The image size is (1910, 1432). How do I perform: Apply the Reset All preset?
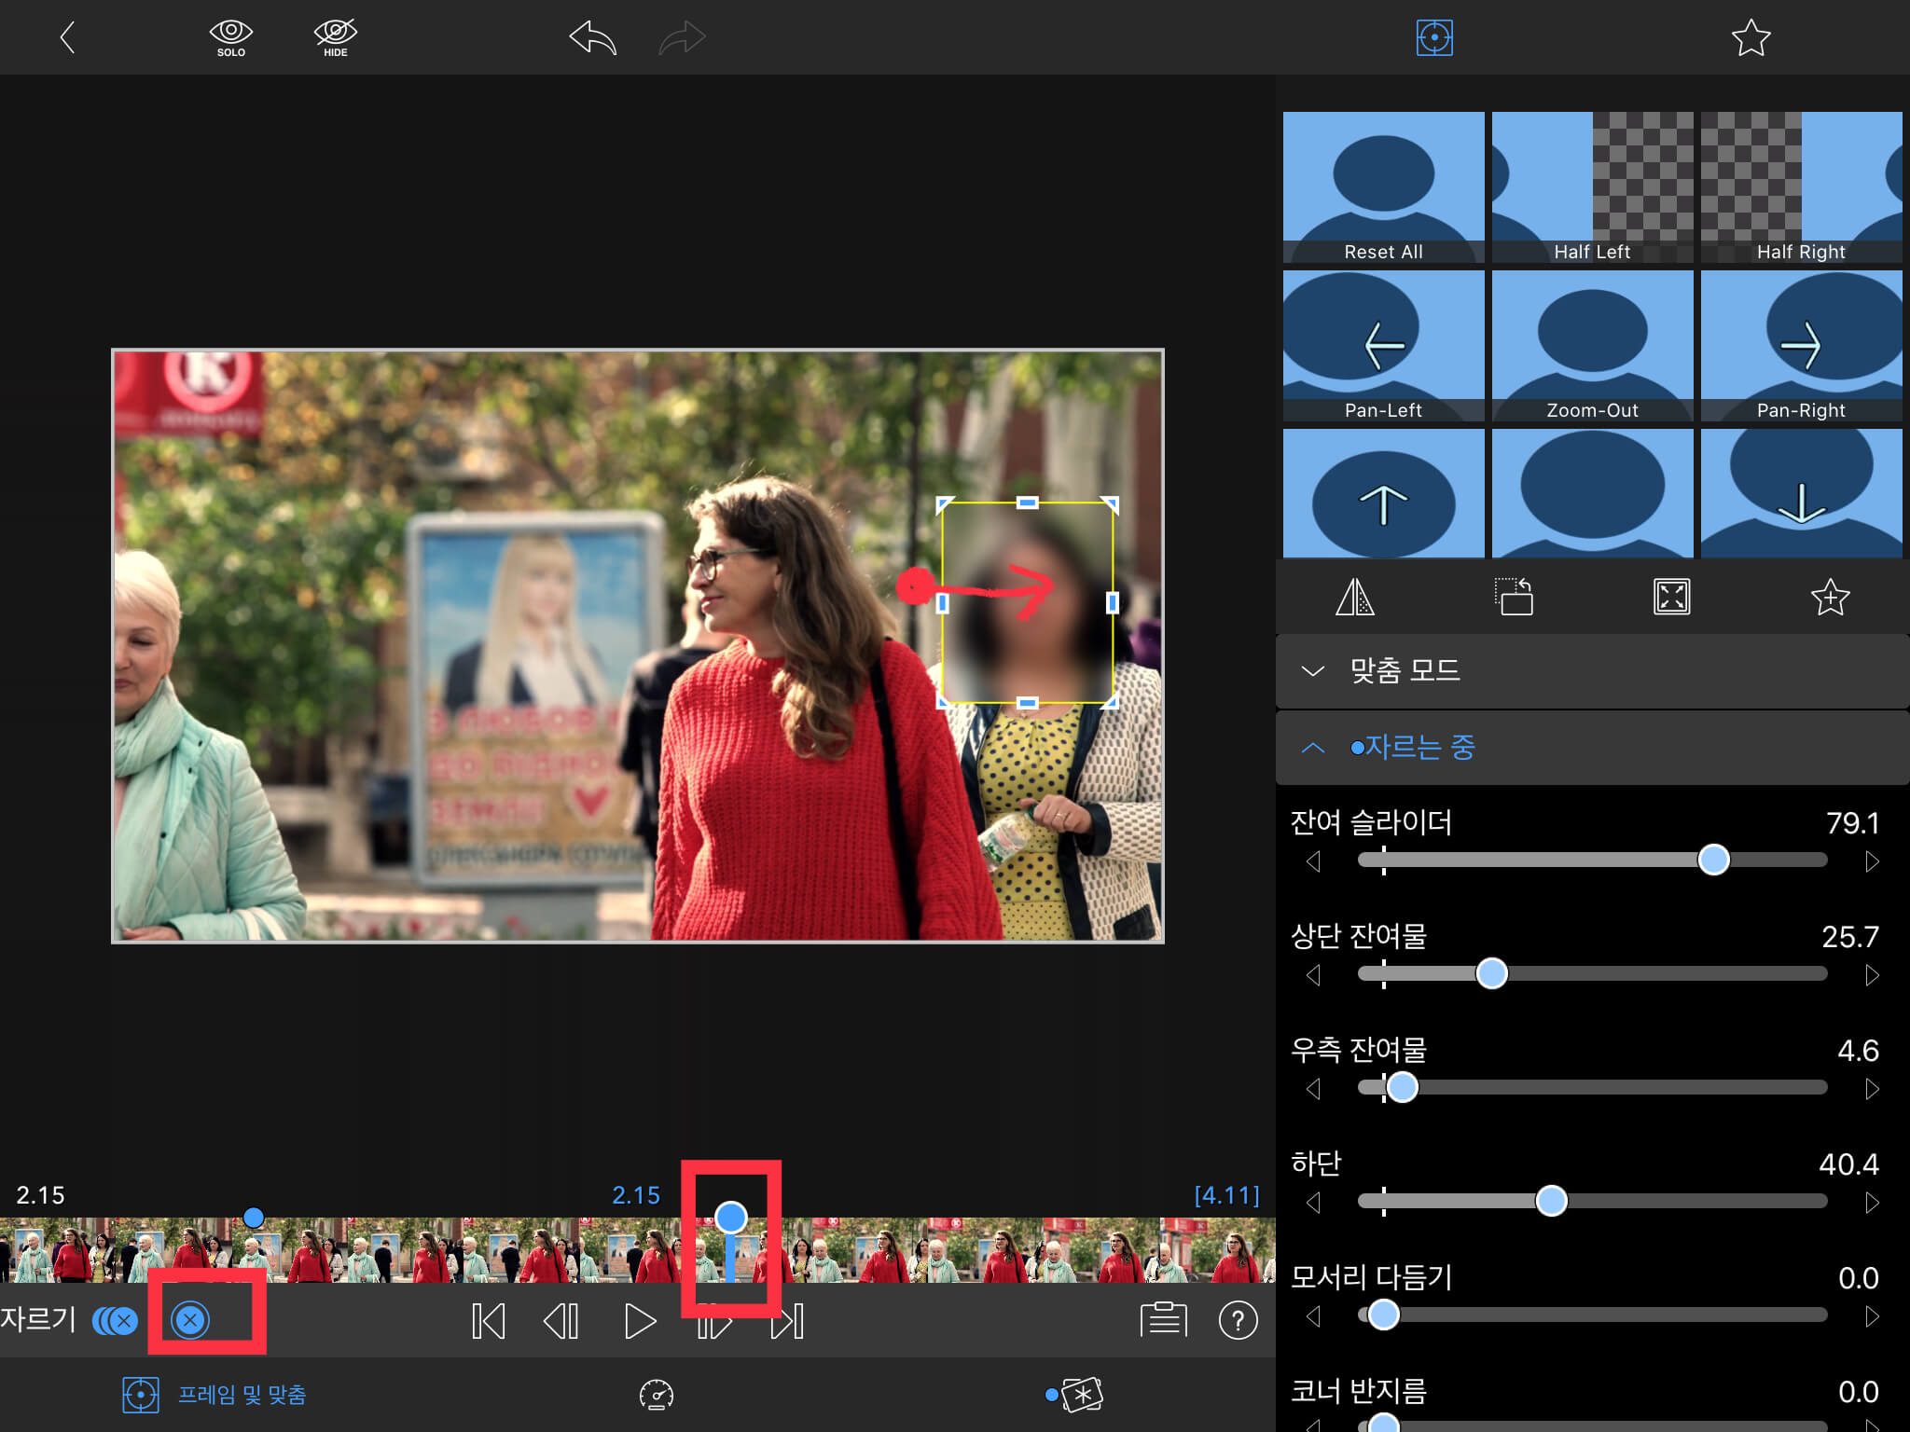click(x=1383, y=187)
